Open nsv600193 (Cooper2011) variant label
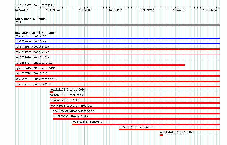227x145 pixels. (32, 47)
